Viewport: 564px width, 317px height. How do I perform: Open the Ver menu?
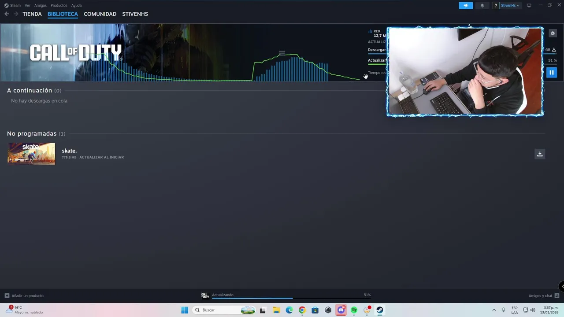pyautogui.click(x=27, y=5)
